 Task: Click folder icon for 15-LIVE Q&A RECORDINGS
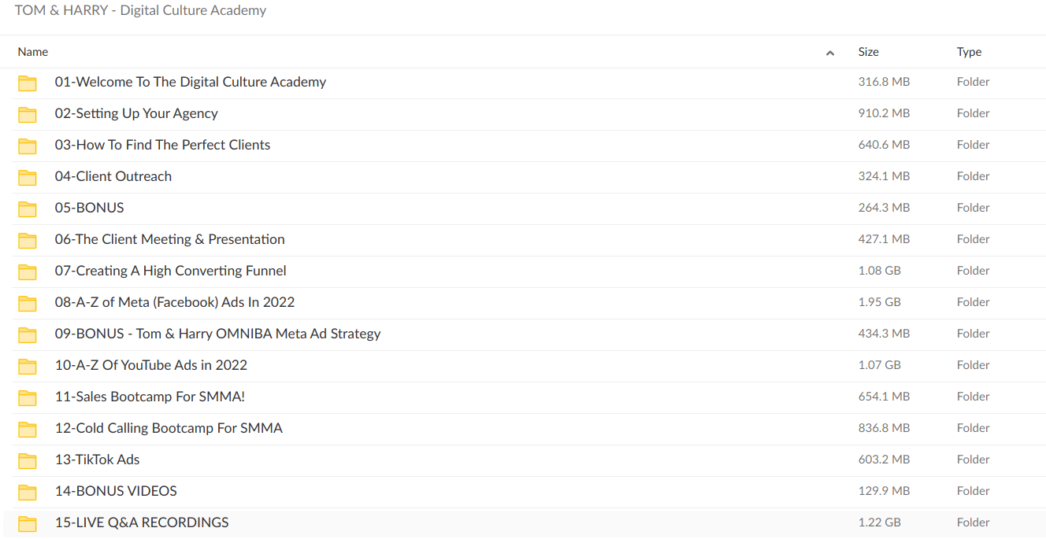[x=28, y=523]
